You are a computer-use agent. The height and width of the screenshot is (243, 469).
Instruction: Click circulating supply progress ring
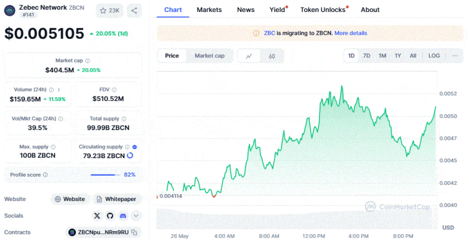pos(130,155)
